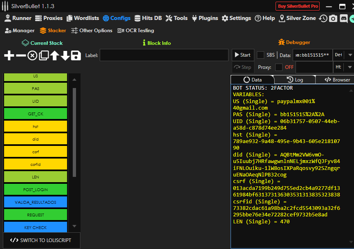Save the config with the floppy disk icon
The image size is (354, 249).
[x=76, y=55]
